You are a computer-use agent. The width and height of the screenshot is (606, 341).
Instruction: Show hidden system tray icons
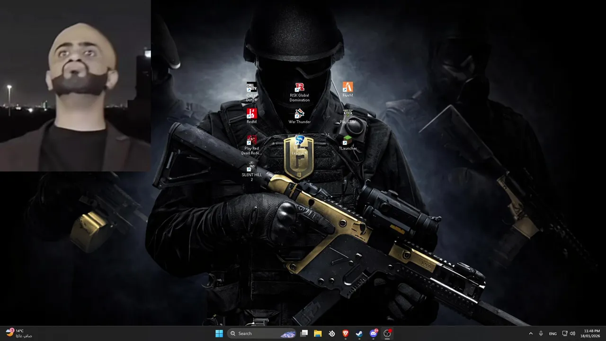(x=530, y=333)
